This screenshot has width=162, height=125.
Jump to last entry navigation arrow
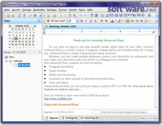[155, 118]
